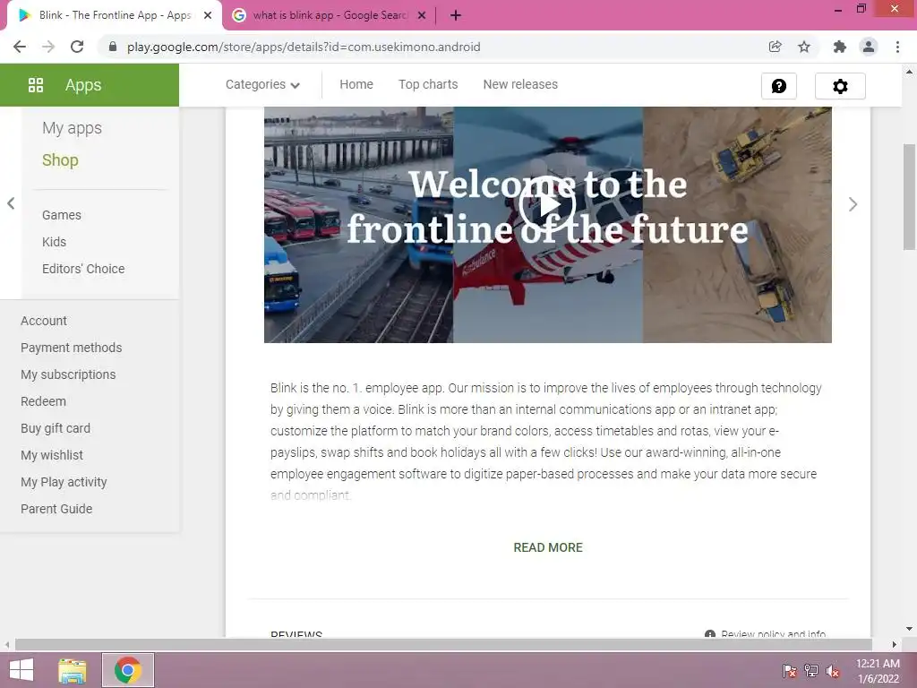Open Top charts
The height and width of the screenshot is (688, 917).
pyautogui.click(x=428, y=84)
